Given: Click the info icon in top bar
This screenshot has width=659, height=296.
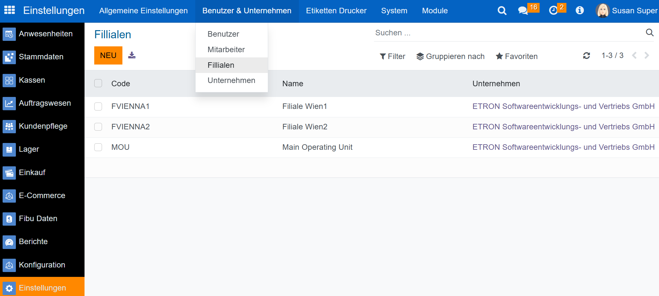Looking at the screenshot, I should [x=580, y=11].
